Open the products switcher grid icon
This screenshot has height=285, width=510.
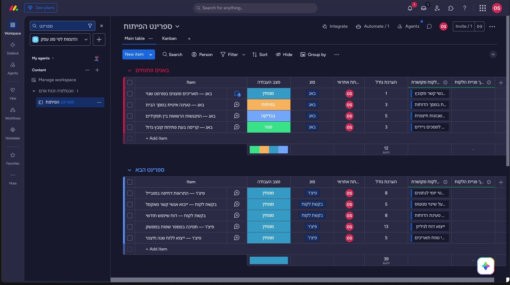[482, 8]
